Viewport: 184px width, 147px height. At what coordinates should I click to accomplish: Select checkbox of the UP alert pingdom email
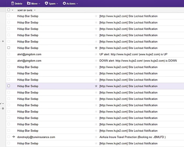click(x=9, y=54)
